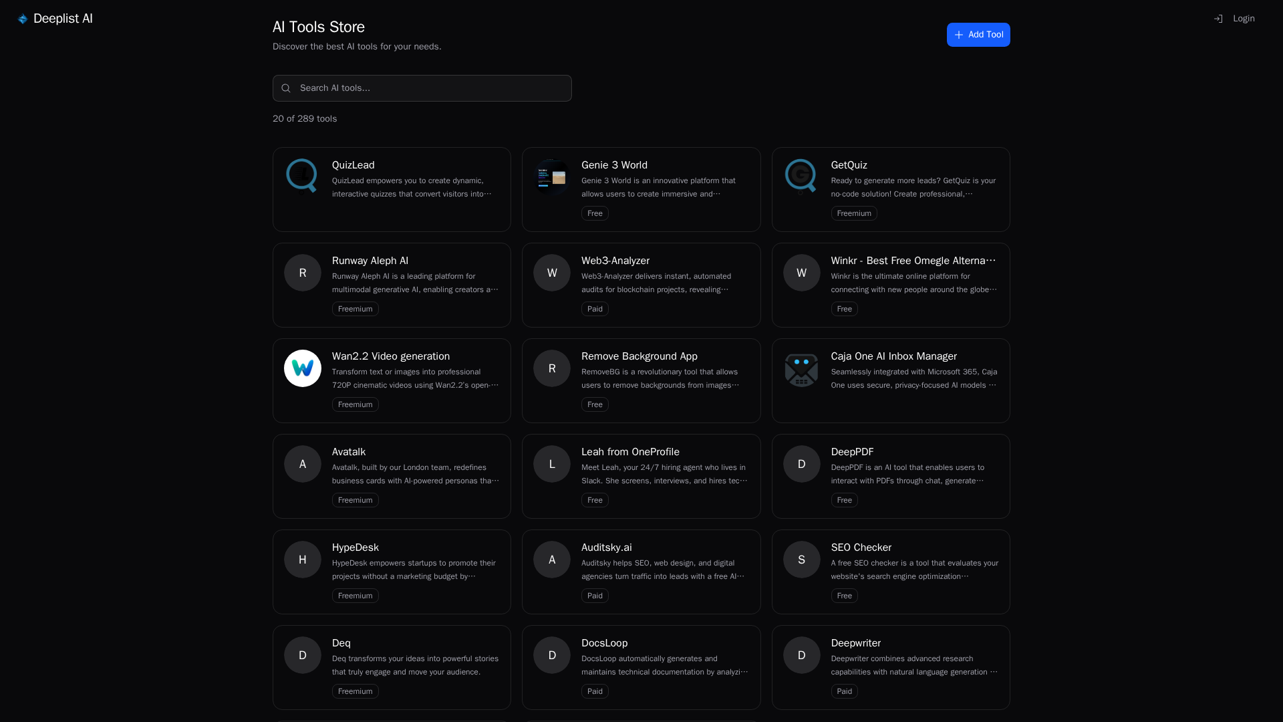1283x722 pixels.
Task: Click the SEO Checker S avatar icon
Action: click(801, 560)
